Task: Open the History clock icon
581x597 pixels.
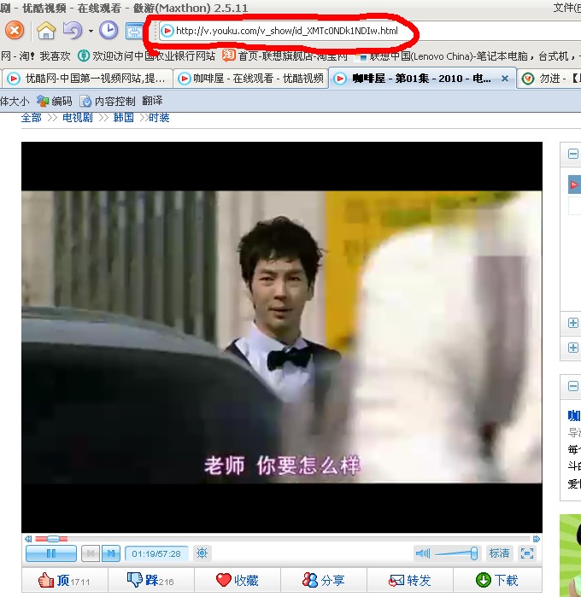Action: pyautogui.click(x=109, y=31)
